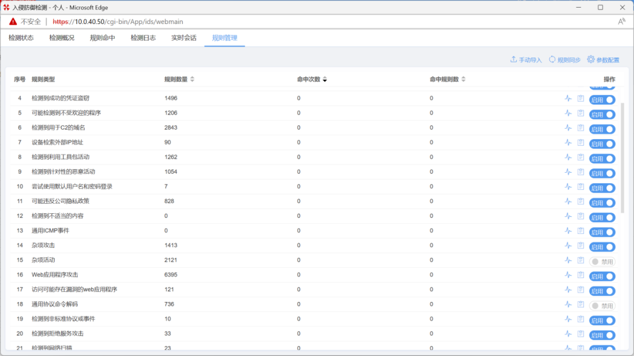Click rule details icon for 检测到针对性的恶意活动
Screen dimensions: 634x356
coord(581,172)
